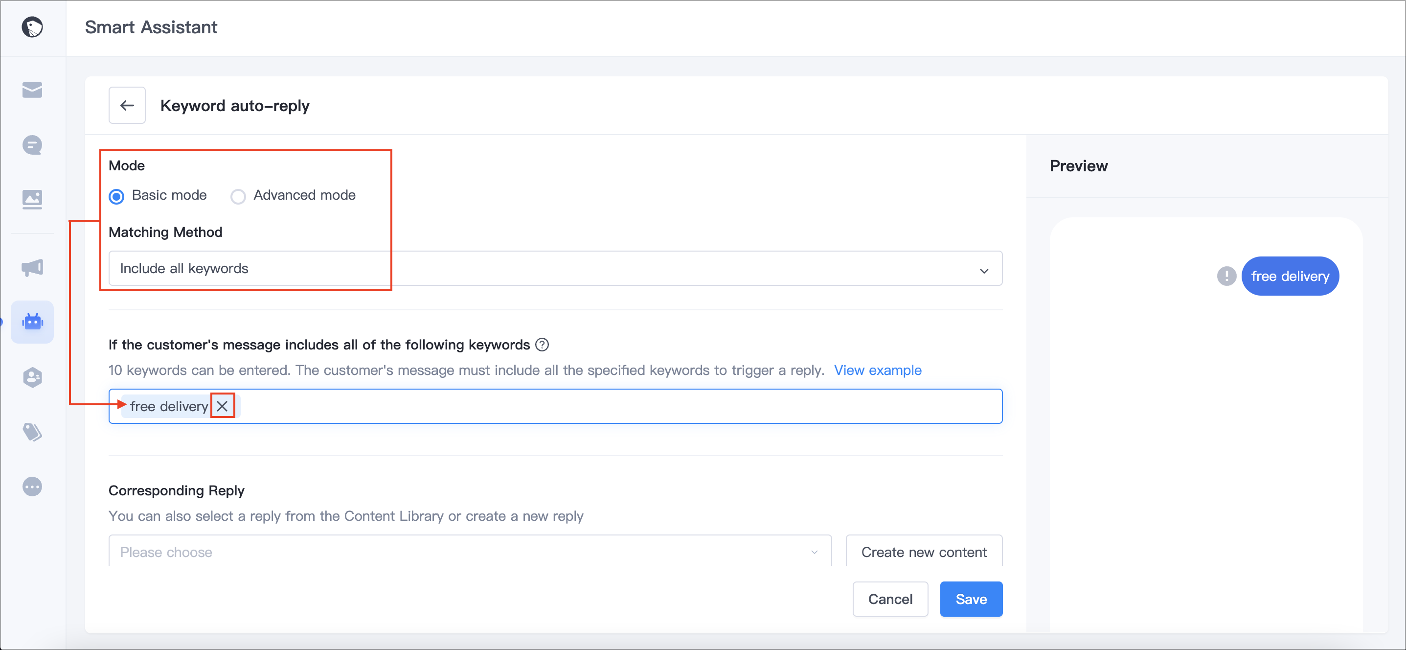1406x650 pixels.
Task: Open the Please choose reply dropdown
Action: click(x=470, y=551)
